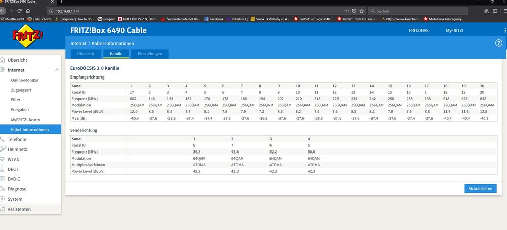This screenshot has width=507, height=230.
Task: Open the Santander Internet Ba... bookmark
Action: pos(181,19)
